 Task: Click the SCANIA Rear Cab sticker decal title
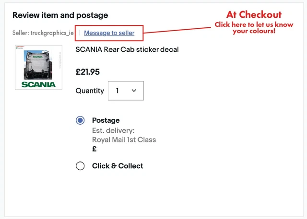tap(127, 49)
